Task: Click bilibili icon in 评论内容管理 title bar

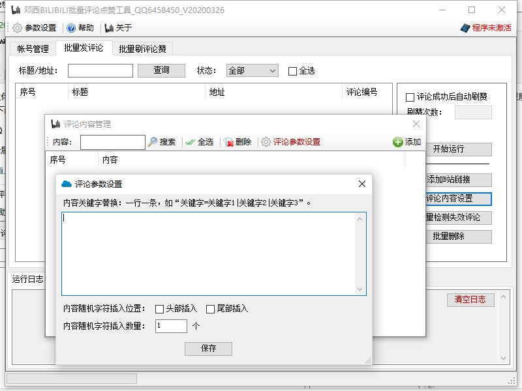Action: tap(55, 124)
